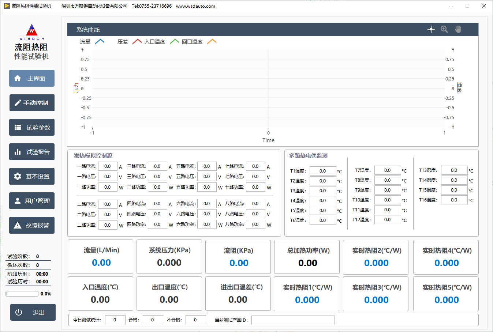The image size is (493, 332).
Task: Click the green 入口温度 legend line icon
Action: click(174, 42)
